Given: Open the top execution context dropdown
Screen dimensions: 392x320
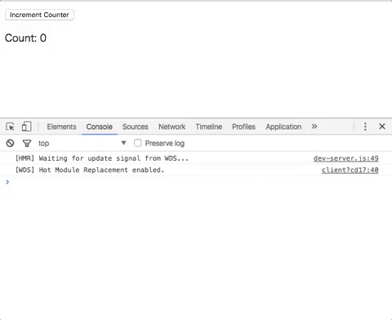Looking at the screenshot, I should (82, 143).
